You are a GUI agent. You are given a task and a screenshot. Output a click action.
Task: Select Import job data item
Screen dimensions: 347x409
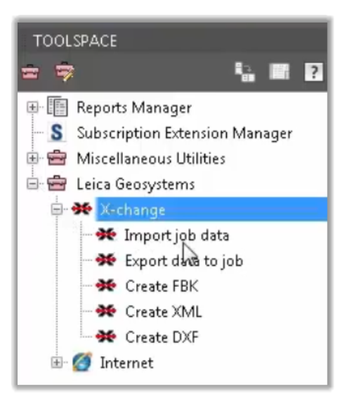177,235
